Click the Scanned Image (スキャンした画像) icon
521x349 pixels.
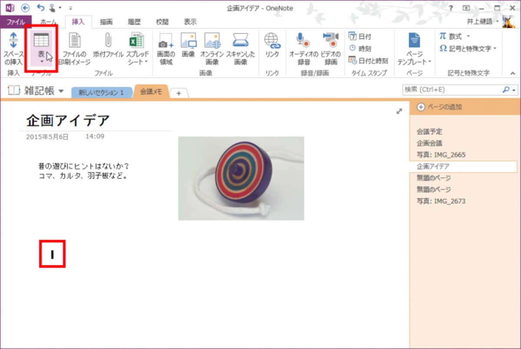pos(240,40)
